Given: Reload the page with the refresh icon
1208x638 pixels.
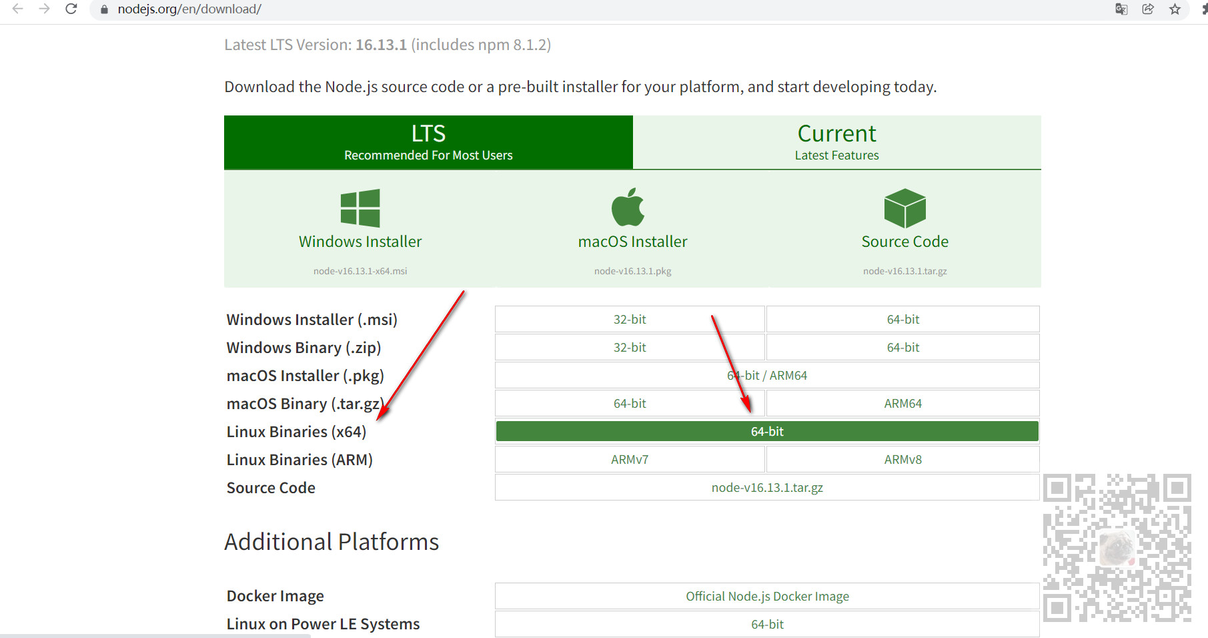Looking at the screenshot, I should click(x=71, y=9).
